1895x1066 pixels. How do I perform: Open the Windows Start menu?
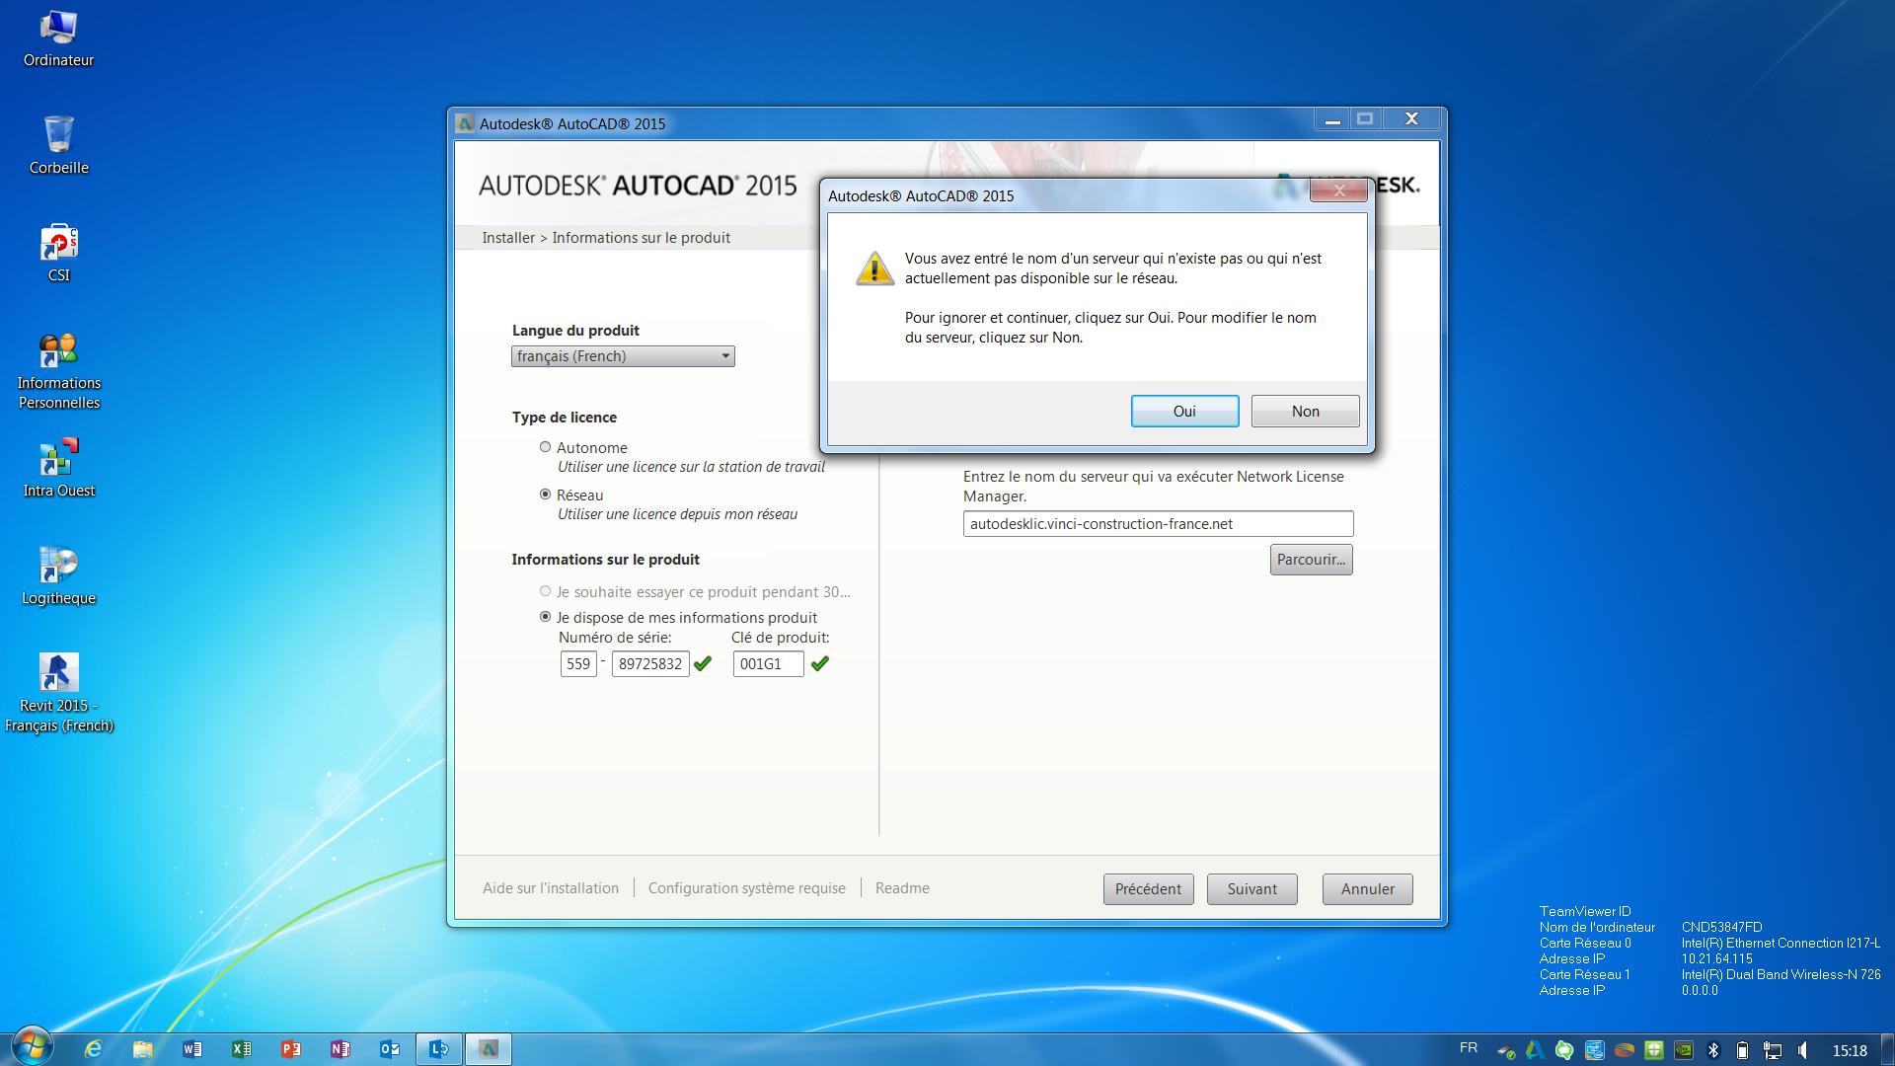point(31,1047)
